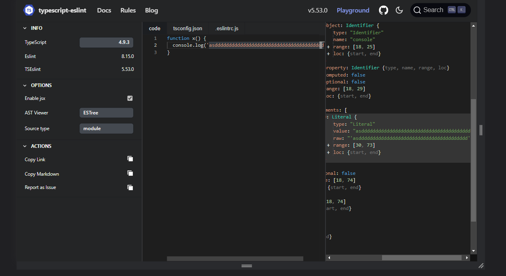
Task: Open the TypeScript version 4.9.3 dropdown
Action: (x=106, y=42)
